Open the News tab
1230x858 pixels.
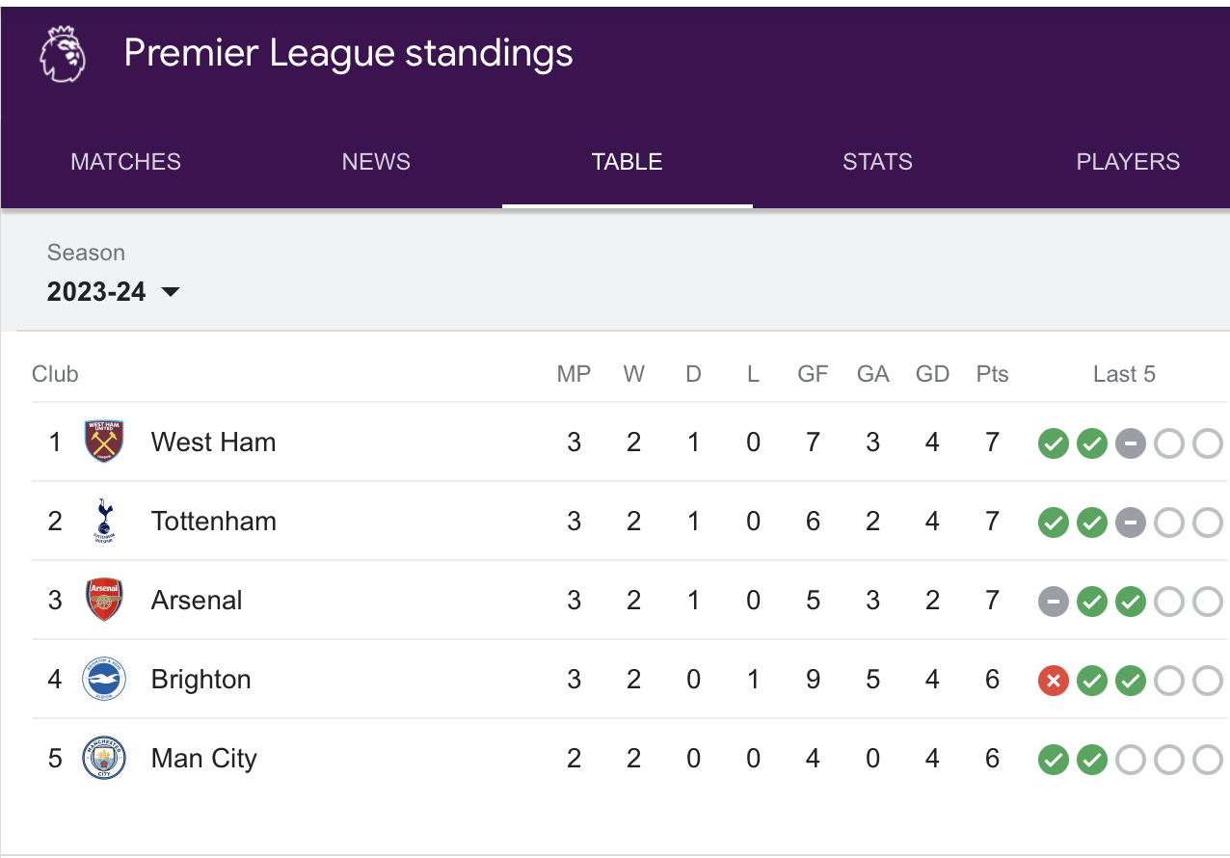tap(376, 162)
